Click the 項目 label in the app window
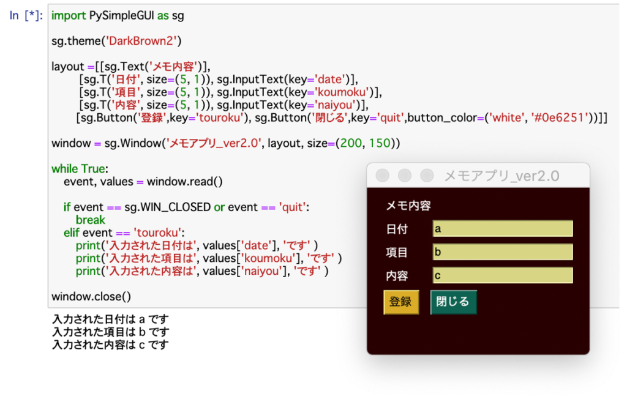The height and width of the screenshot is (402, 627). pyautogui.click(x=397, y=253)
